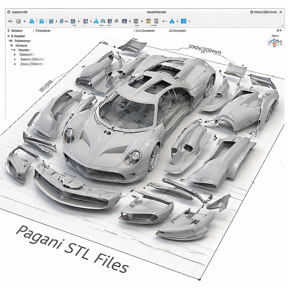288x288 pixels.
Task: Open the chevron dropdown beside the blue cube icon
Action: [x=66, y=21]
